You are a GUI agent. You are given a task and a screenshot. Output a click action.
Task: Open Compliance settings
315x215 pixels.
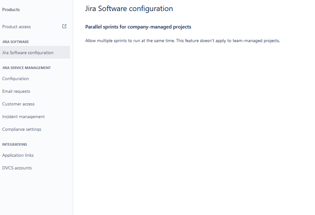tap(22, 129)
